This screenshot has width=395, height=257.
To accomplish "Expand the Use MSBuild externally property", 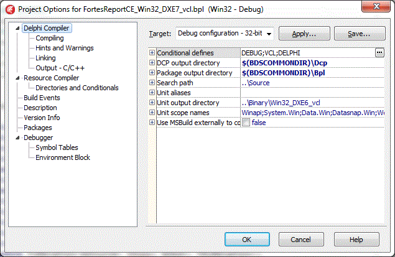I will point(152,123).
